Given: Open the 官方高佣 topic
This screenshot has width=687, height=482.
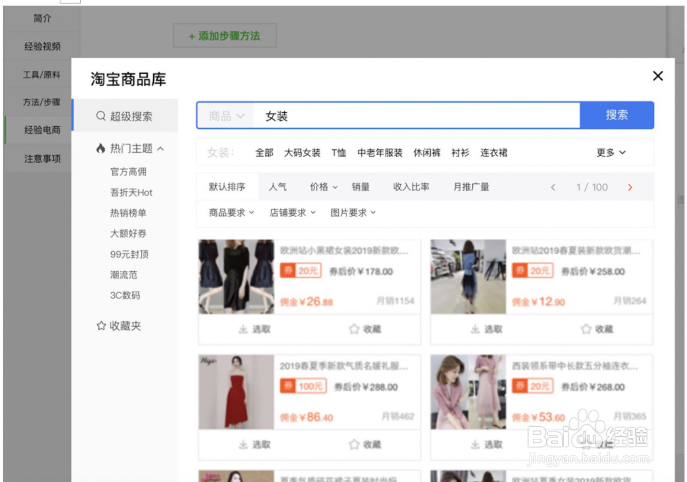Looking at the screenshot, I should (128, 172).
